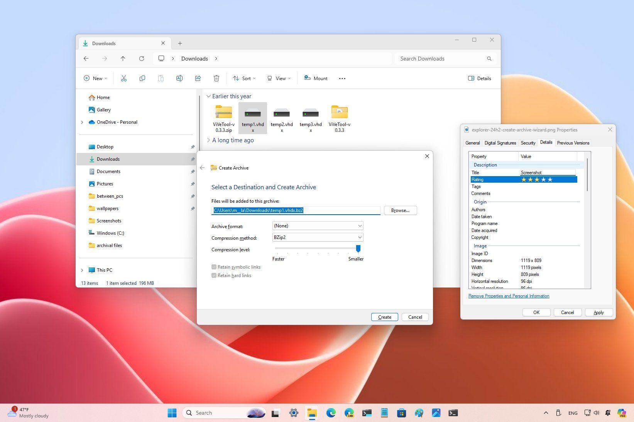Click Apply in Properties dialog
Screen dimensions: 634x422
(x=598, y=312)
